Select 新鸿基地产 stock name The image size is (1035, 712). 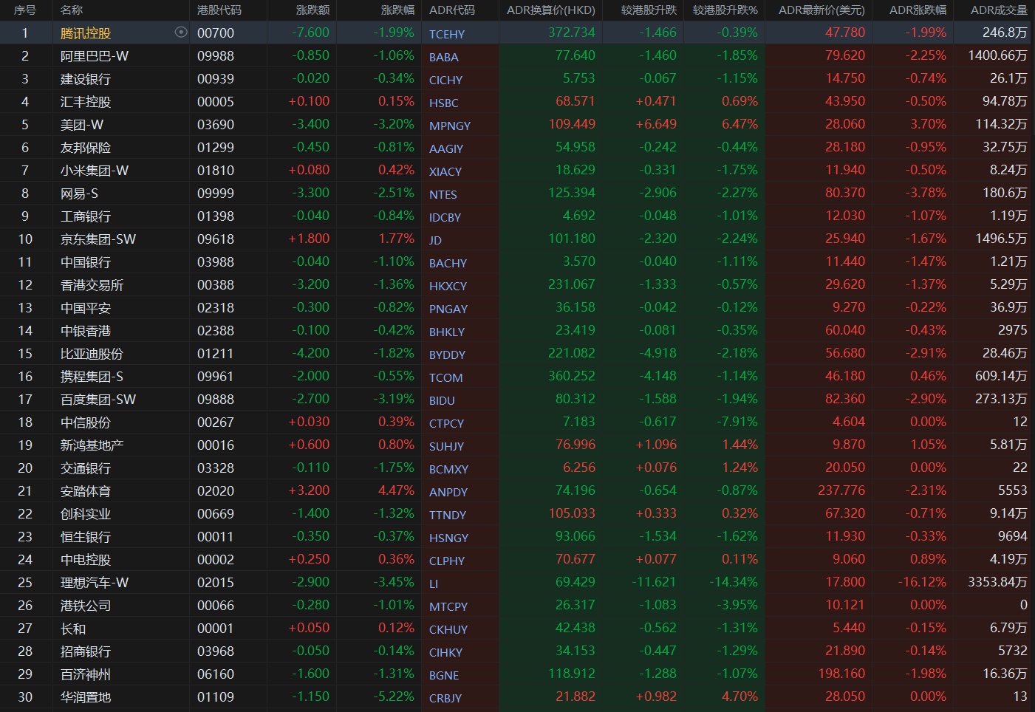pos(92,445)
